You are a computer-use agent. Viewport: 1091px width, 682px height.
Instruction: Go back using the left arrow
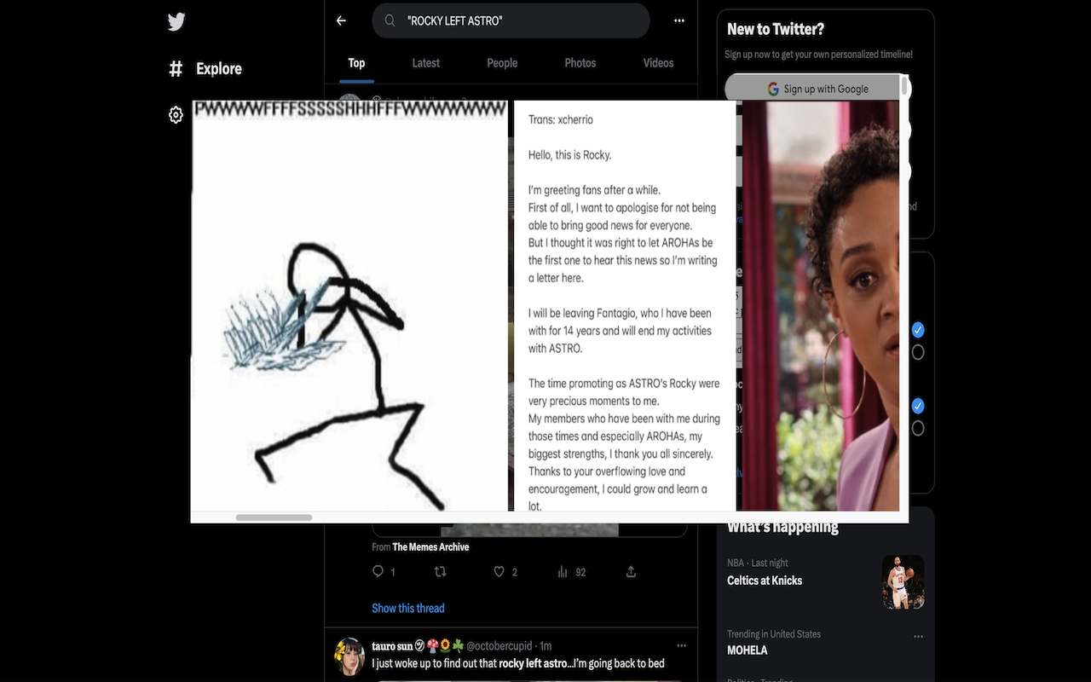(341, 20)
